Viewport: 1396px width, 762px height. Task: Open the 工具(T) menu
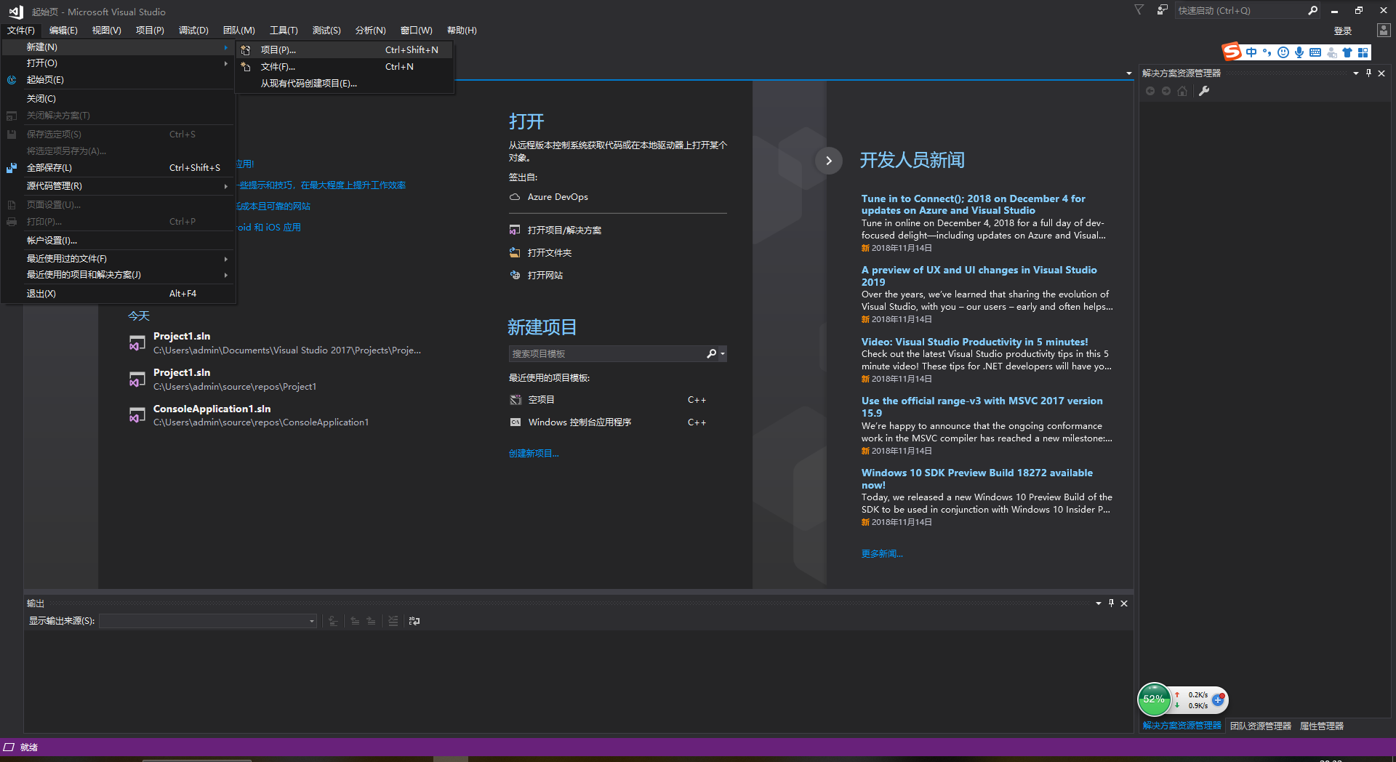(284, 30)
